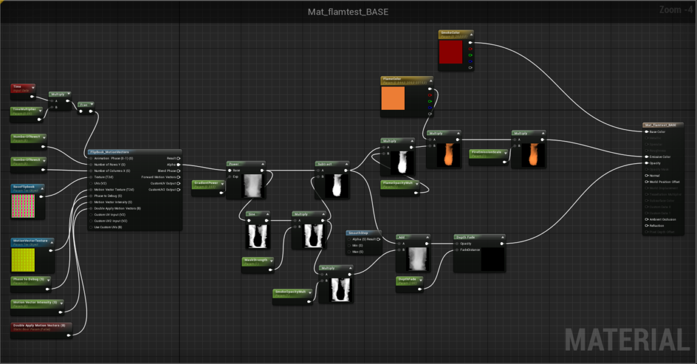The image size is (697, 364).
Task: Click the Exp input pin on the Power node
Action: 230,177
